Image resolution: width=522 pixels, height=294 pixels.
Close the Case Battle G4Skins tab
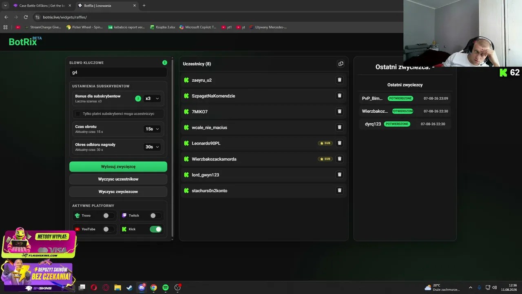[70, 6]
